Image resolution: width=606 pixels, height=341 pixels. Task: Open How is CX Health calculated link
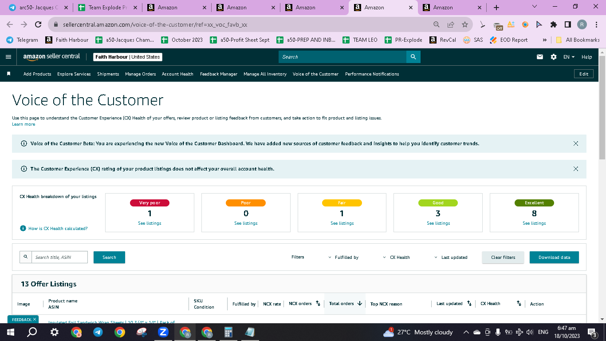pyautogui.click(x=58, y=228)
